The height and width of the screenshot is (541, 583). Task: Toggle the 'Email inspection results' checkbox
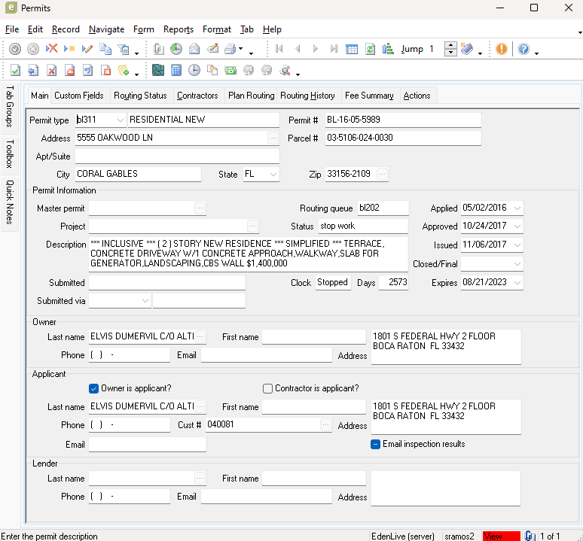coord(375,444)
